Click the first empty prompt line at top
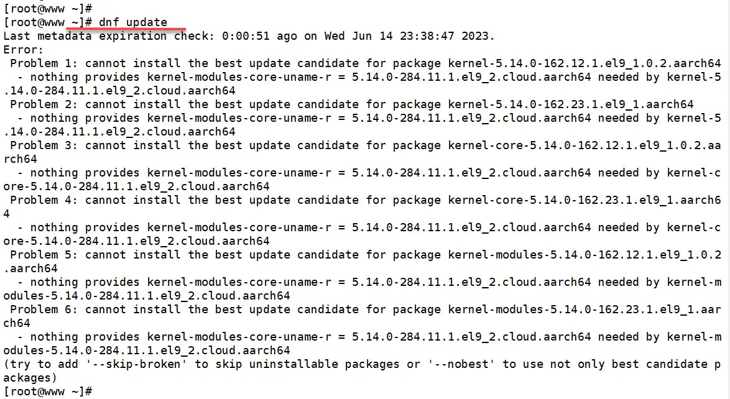This screenshot has width=730, height=399. 48,9
